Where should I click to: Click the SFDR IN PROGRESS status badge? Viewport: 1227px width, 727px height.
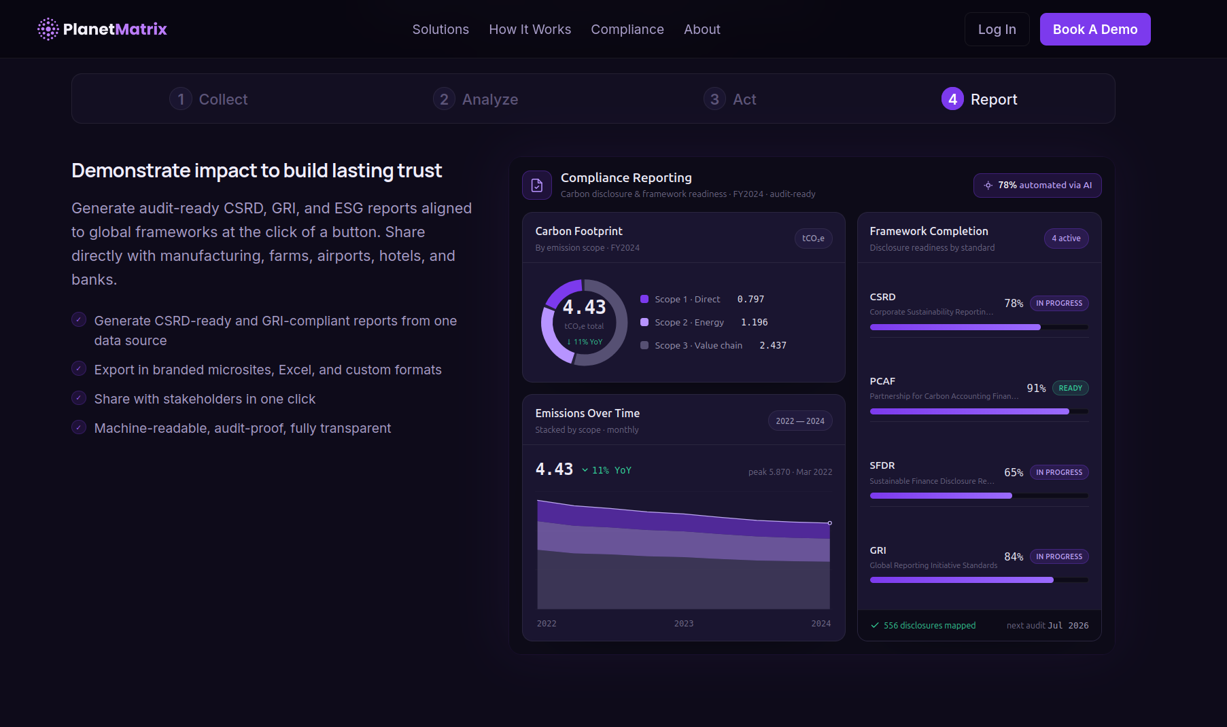(x=1059, y=473)
